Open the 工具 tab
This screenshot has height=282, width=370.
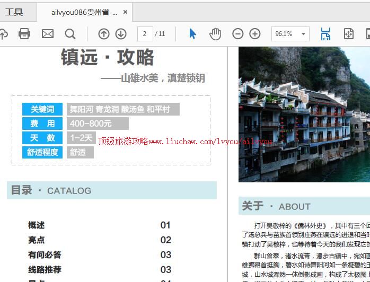pyautogui.click(x=14, y=12)
